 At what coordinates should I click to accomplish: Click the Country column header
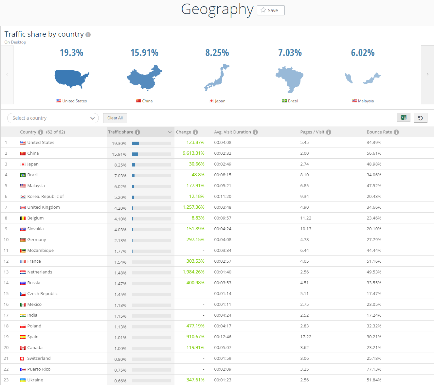[28, 132]
